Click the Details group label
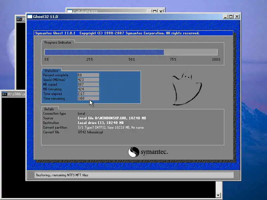267x200 pixels. click(49, 109)
